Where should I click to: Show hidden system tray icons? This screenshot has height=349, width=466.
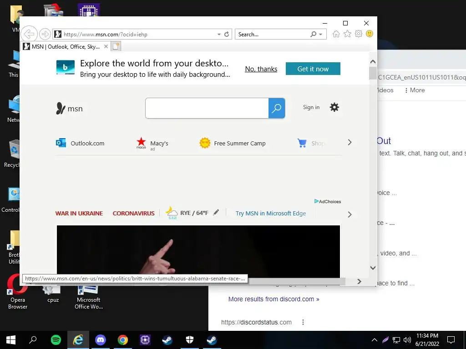[375, 340]
